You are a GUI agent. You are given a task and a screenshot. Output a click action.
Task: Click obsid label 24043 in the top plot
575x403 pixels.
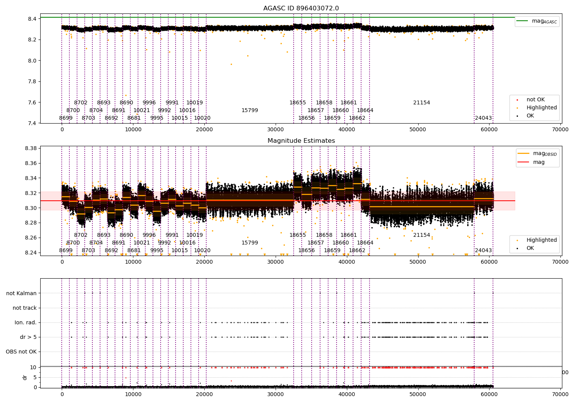483,118
